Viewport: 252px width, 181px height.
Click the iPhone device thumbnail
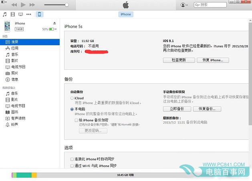pos(7,26)
